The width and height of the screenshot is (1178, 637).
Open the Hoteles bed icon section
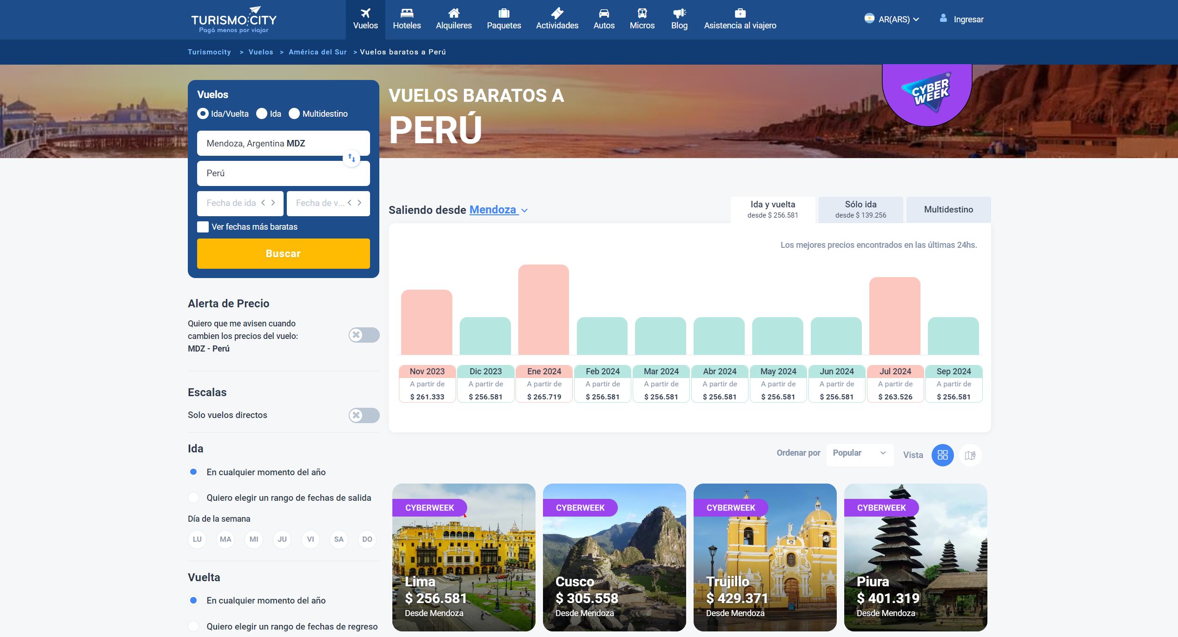click(407, 20)
